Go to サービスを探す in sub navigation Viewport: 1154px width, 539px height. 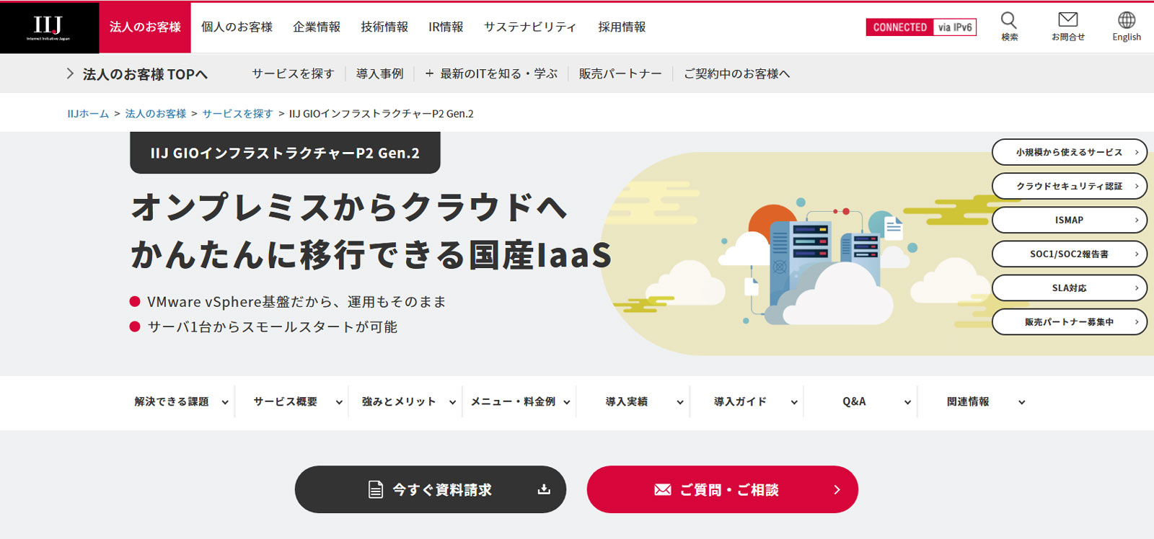pos(293,73)
